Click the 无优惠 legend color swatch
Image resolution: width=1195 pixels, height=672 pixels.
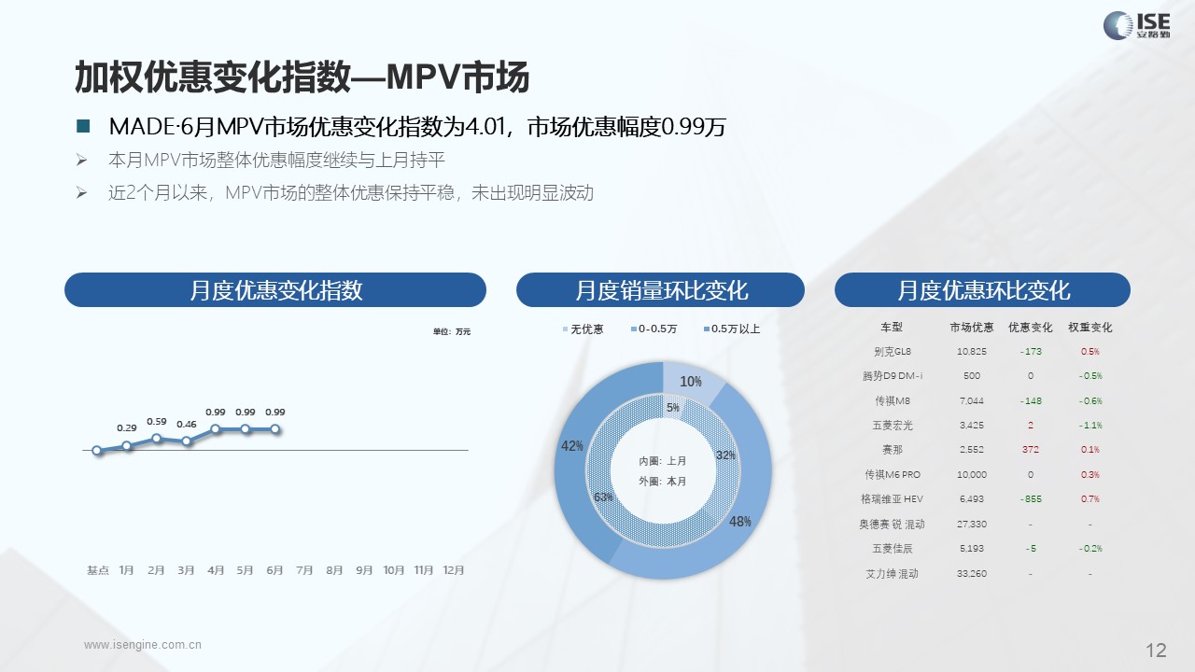(565, 329)
